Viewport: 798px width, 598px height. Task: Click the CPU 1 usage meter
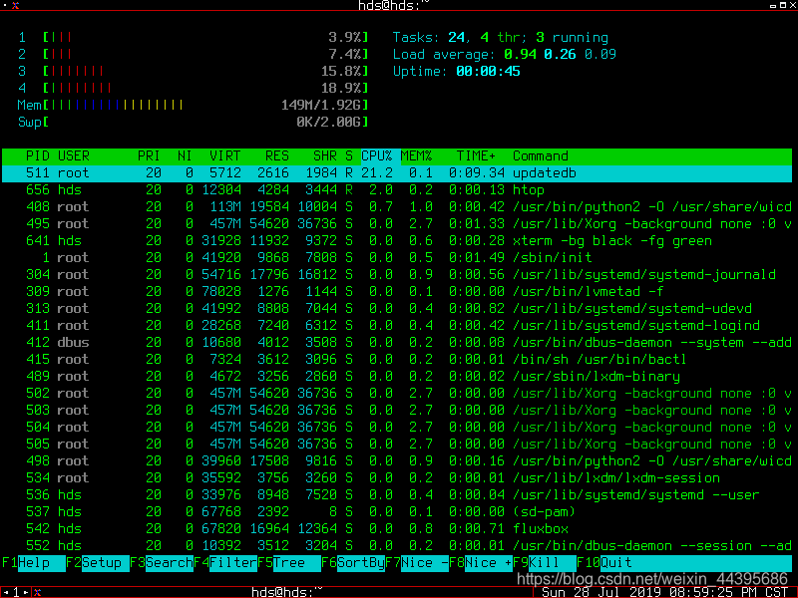pos(194,37)
